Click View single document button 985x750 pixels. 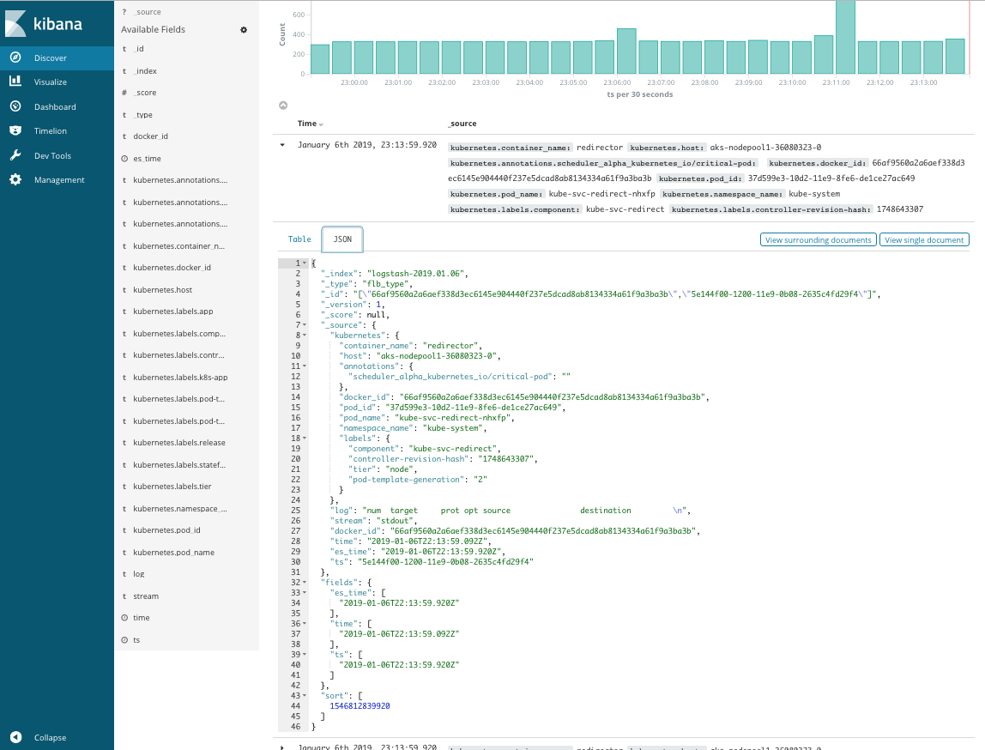point(924,240)
